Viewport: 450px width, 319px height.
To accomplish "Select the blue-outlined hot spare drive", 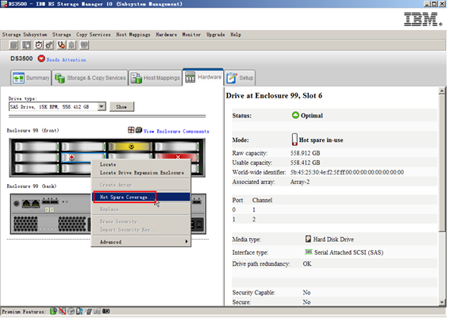I will point(83,157).
